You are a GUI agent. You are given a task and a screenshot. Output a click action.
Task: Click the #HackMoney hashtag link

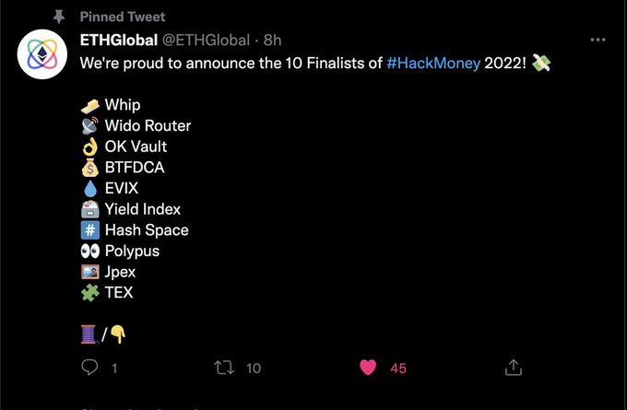[x=433, y=64]
